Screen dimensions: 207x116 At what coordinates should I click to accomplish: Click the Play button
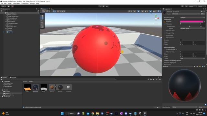click(100, 6)
